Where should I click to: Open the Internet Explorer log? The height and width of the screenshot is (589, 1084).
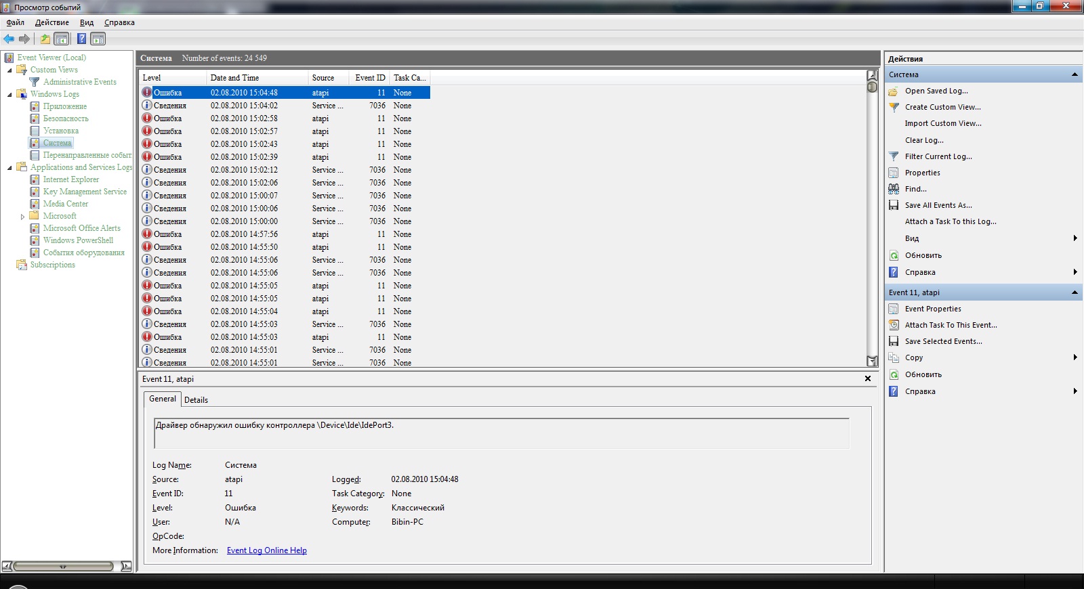[x=71, y=179]
